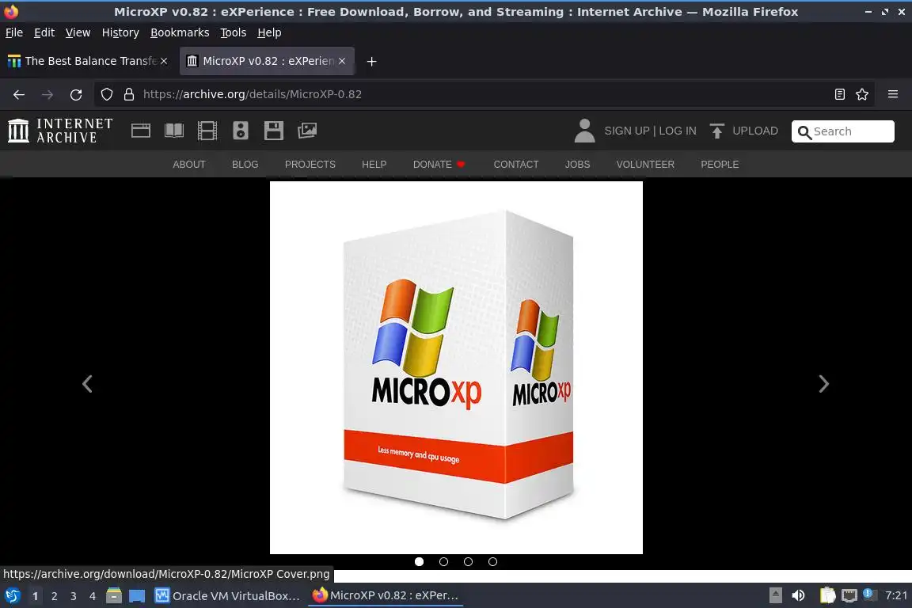Viewport: 912px width, 608px height.
Task: Bookmark this page with star icon
Action: (862, 94)
